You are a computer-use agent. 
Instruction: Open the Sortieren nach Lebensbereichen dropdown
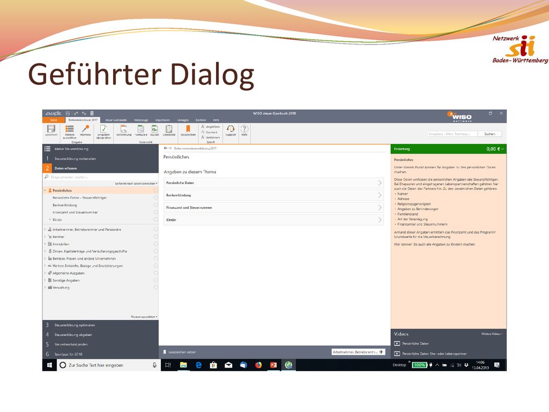coord(136,183)
